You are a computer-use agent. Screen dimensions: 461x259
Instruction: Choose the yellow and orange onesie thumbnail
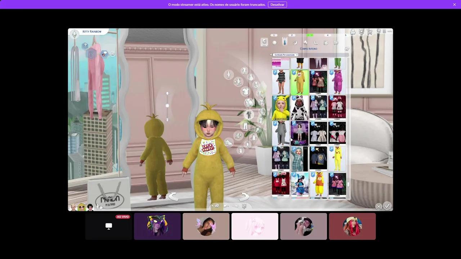click(x=318, y=184)
